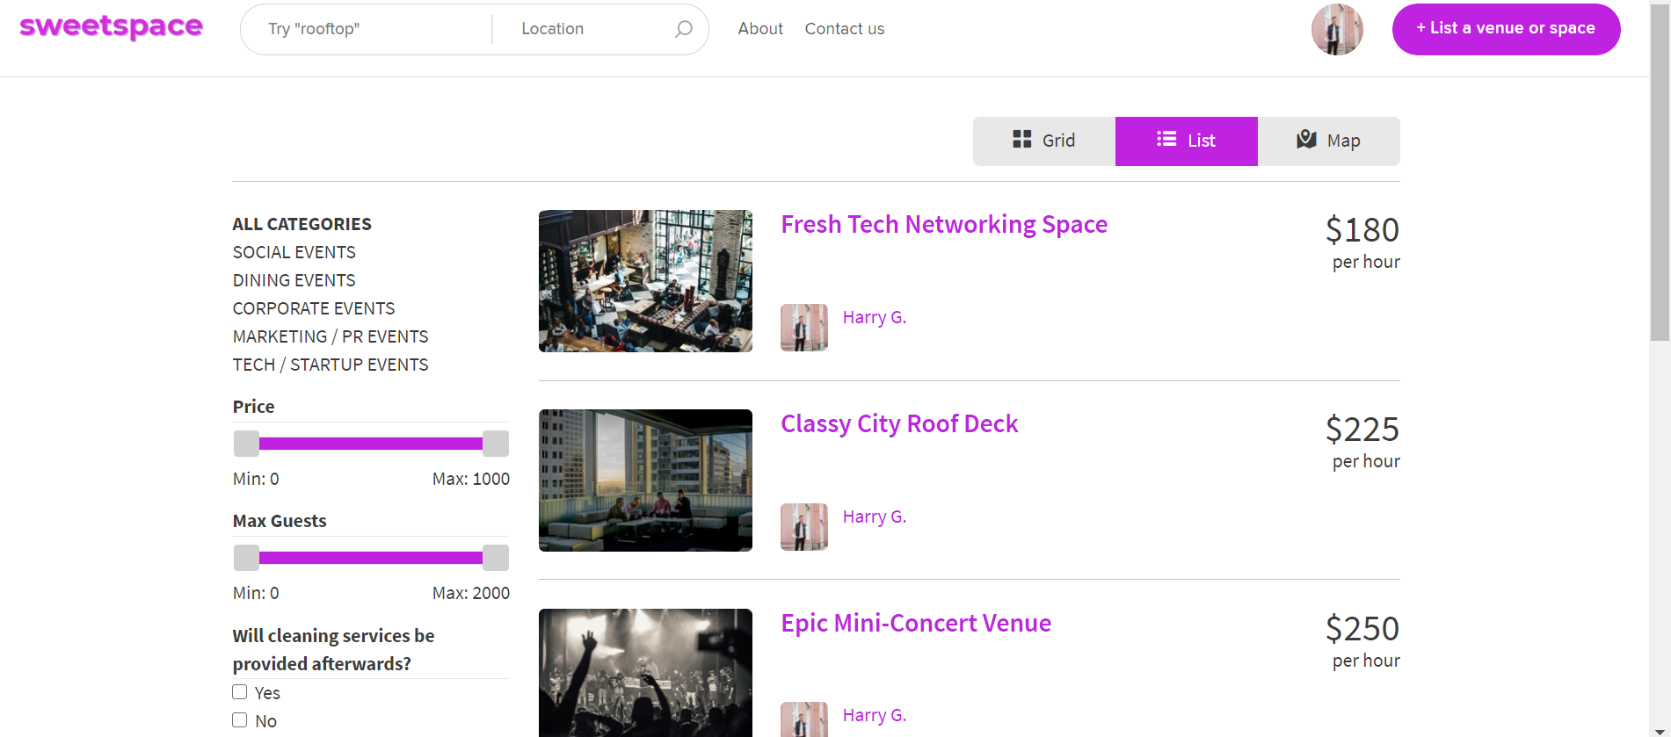Image resolution: width=1671 pixels, height=737 pixels.
Task: Open the Fresh Tech Networking Space photo
Action: point(645,281)
